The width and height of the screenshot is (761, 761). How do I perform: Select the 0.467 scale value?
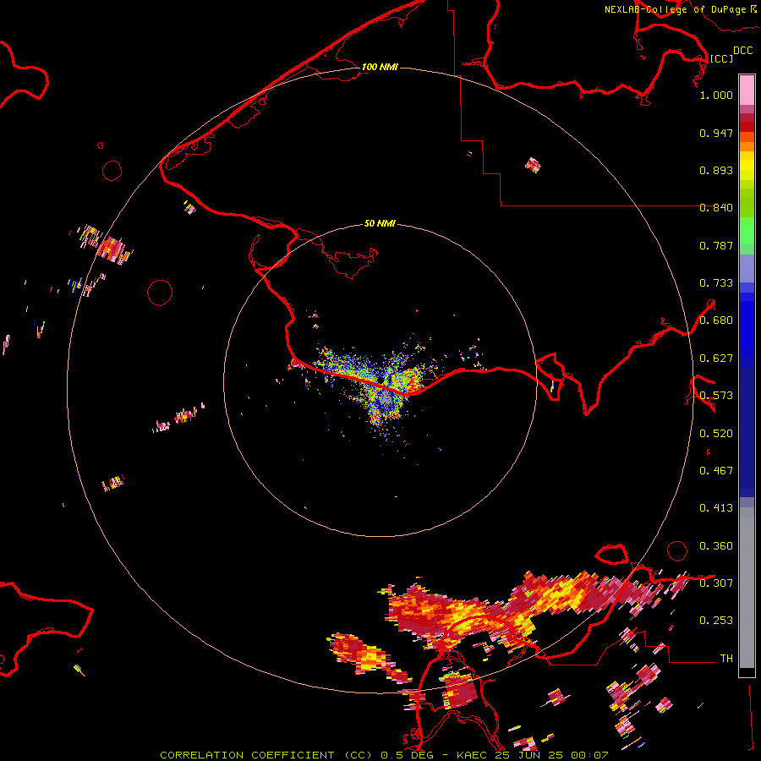click(x=716, y=471)
